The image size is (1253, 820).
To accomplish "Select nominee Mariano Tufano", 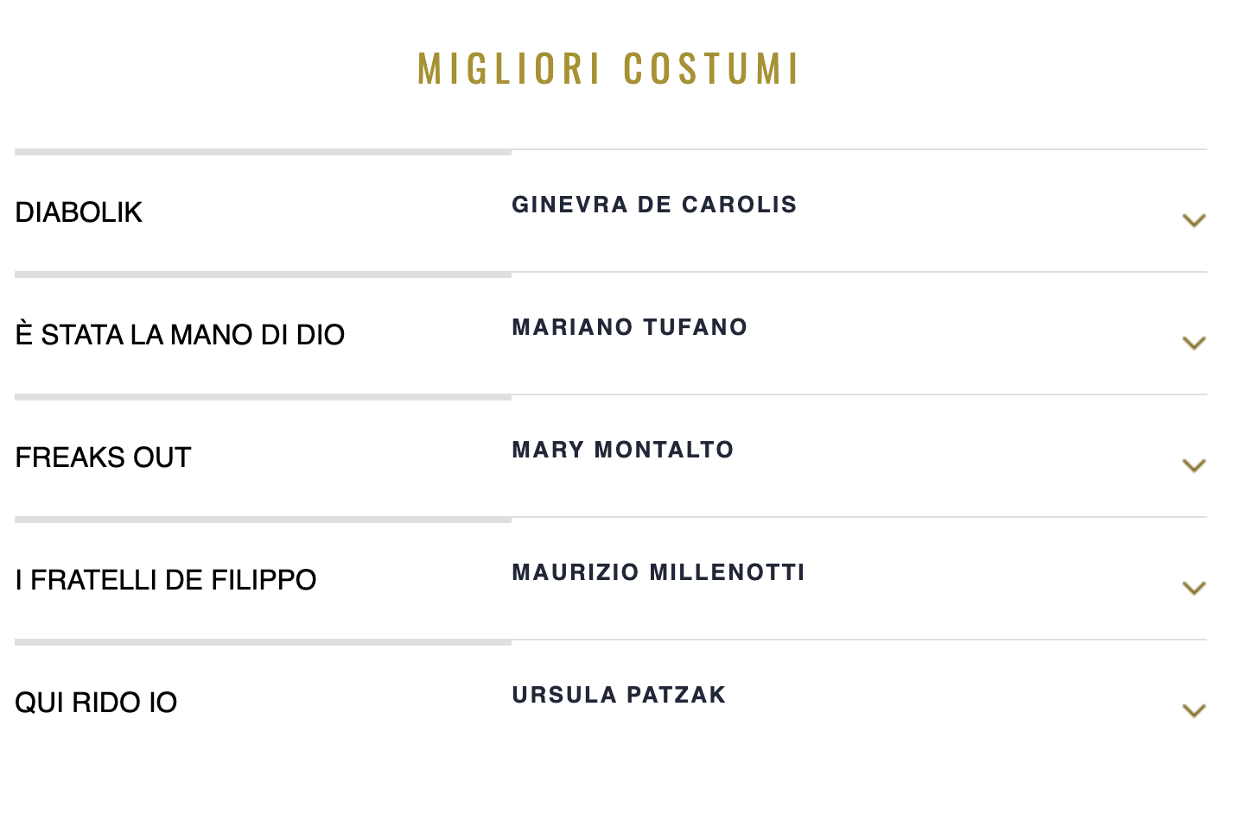I will tap(629, 327).
